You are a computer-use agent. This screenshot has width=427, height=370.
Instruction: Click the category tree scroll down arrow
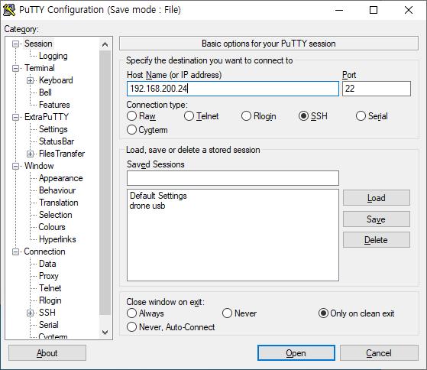[105, 332]
